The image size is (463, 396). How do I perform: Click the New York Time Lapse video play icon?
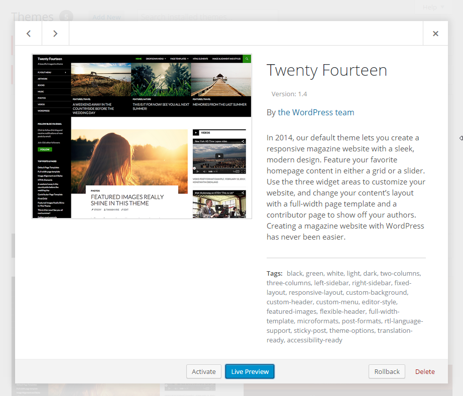point(219,156)
